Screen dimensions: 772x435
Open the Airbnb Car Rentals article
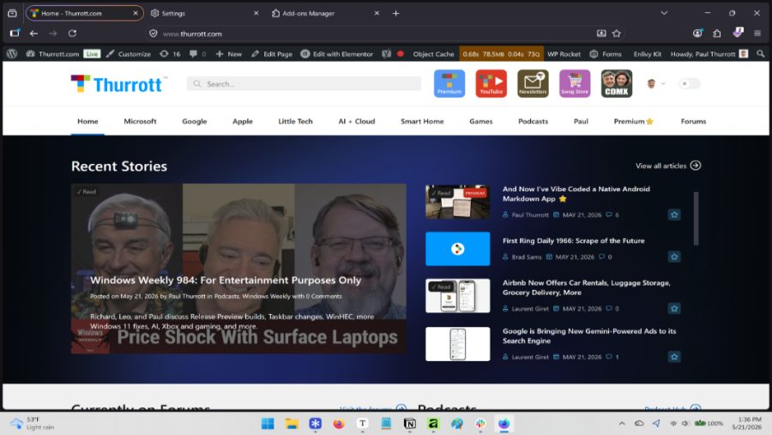586,287
